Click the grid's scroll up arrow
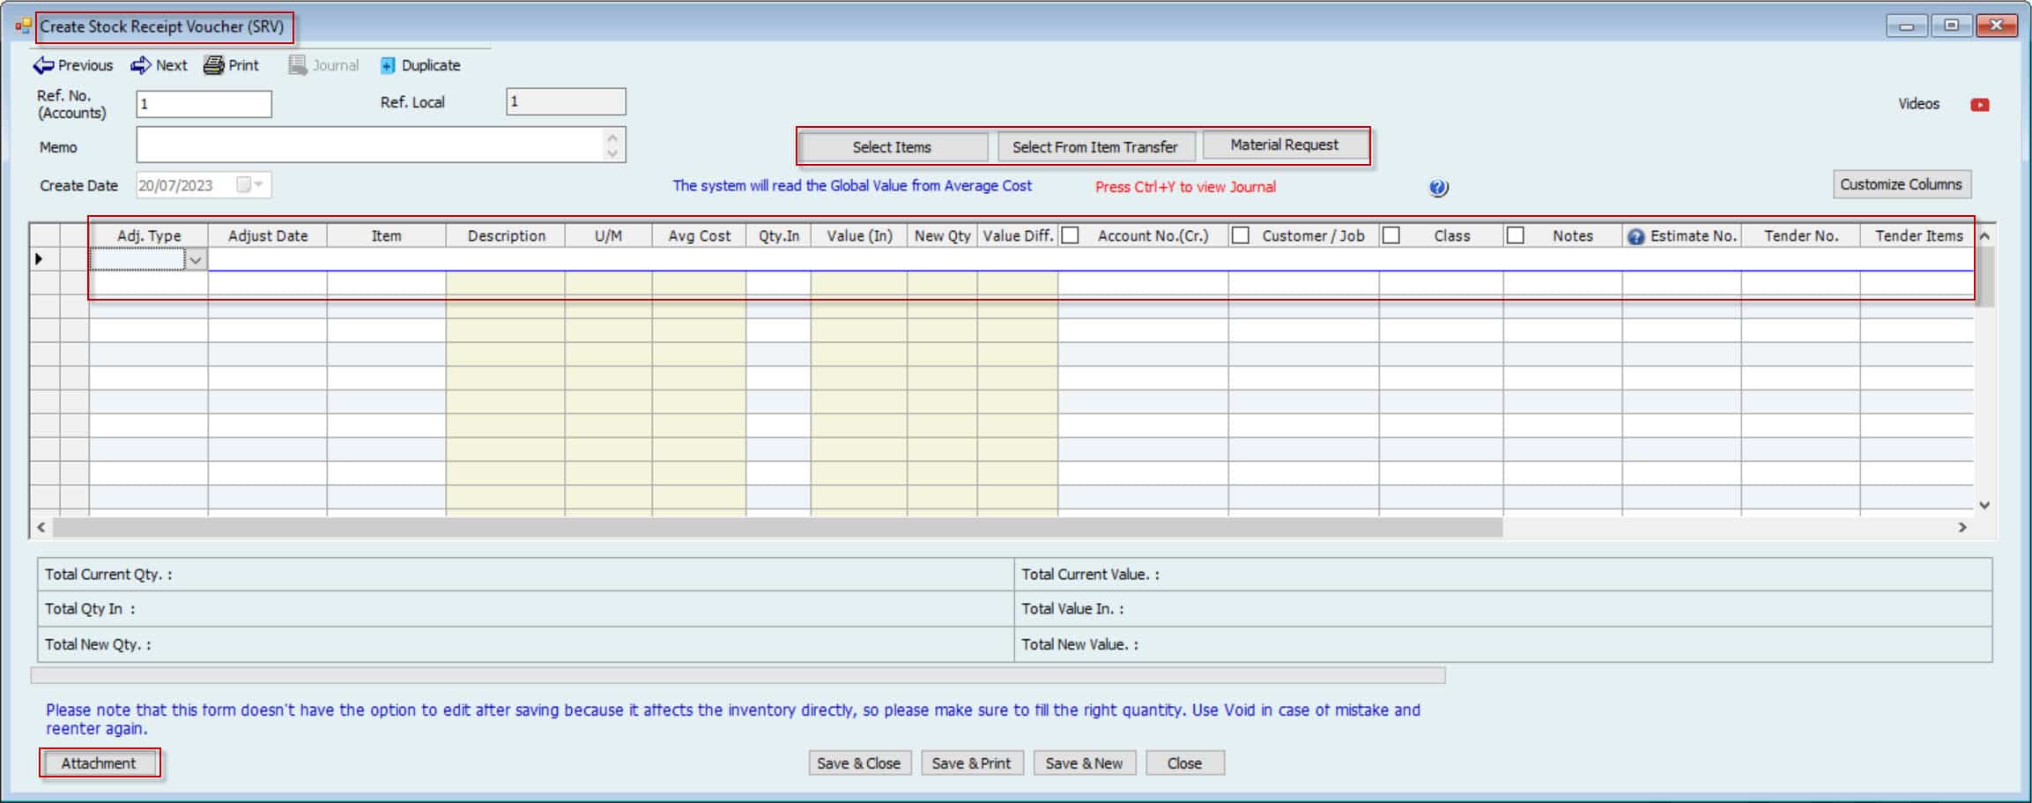 1984,235
